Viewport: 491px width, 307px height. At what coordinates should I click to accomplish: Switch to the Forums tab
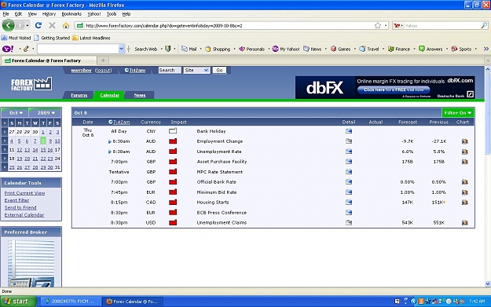point(79,95)
